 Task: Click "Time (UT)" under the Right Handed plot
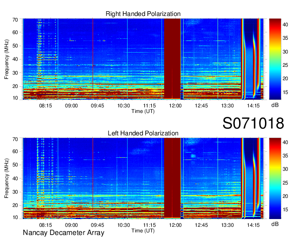(x=143, y=111)
